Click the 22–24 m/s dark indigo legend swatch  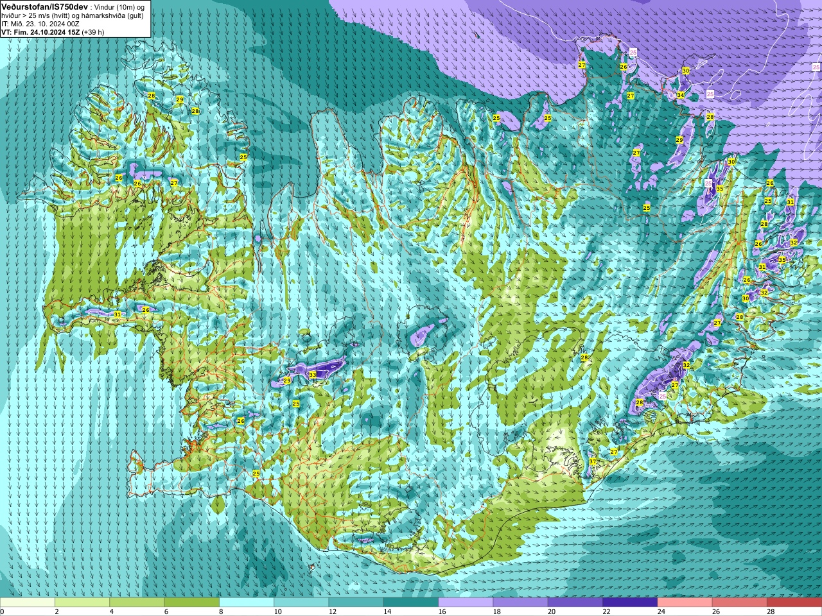coord(630,602)
